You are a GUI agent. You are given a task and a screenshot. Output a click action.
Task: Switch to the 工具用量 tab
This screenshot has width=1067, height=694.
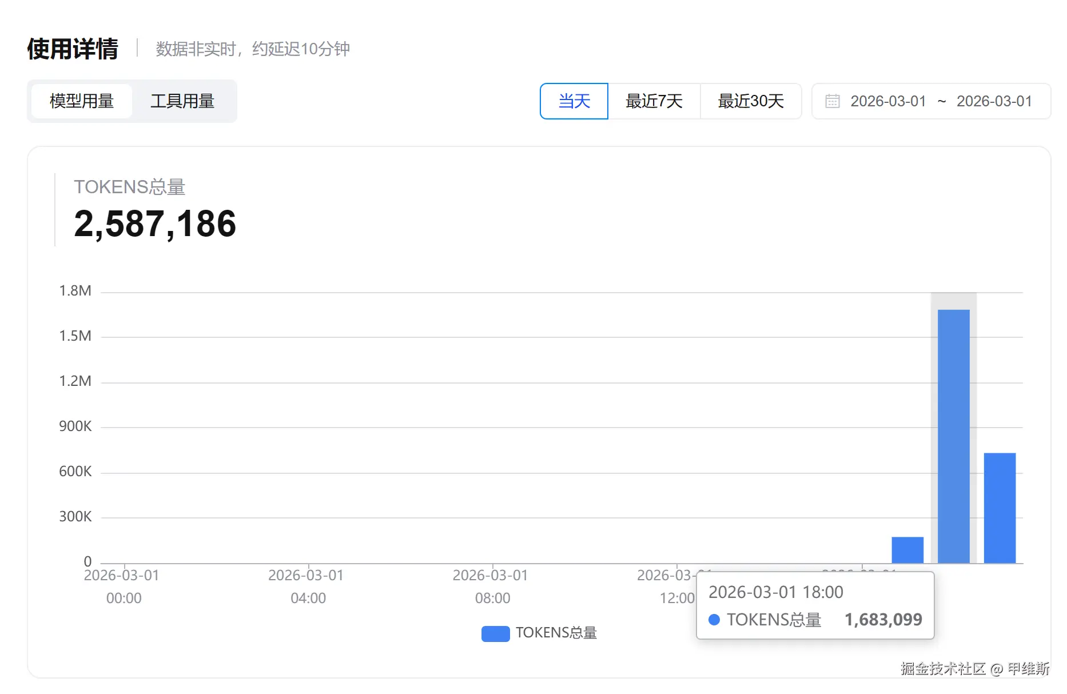tap(182, 101)
